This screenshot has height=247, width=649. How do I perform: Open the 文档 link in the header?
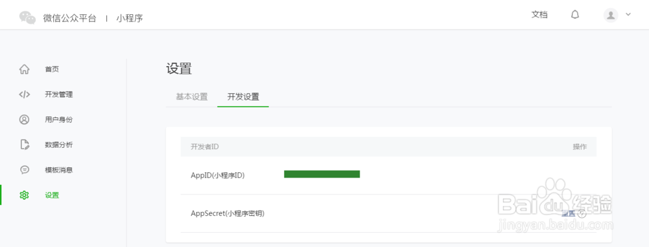(x=539, y=15)
